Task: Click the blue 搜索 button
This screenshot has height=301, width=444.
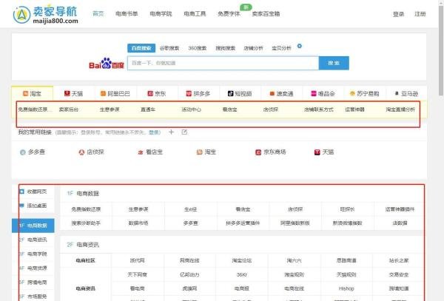Action: point(334,63)
